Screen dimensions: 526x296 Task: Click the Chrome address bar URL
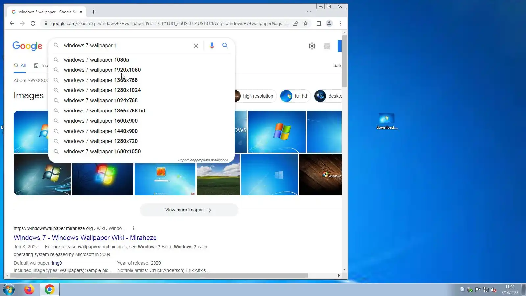coord(170,23)
